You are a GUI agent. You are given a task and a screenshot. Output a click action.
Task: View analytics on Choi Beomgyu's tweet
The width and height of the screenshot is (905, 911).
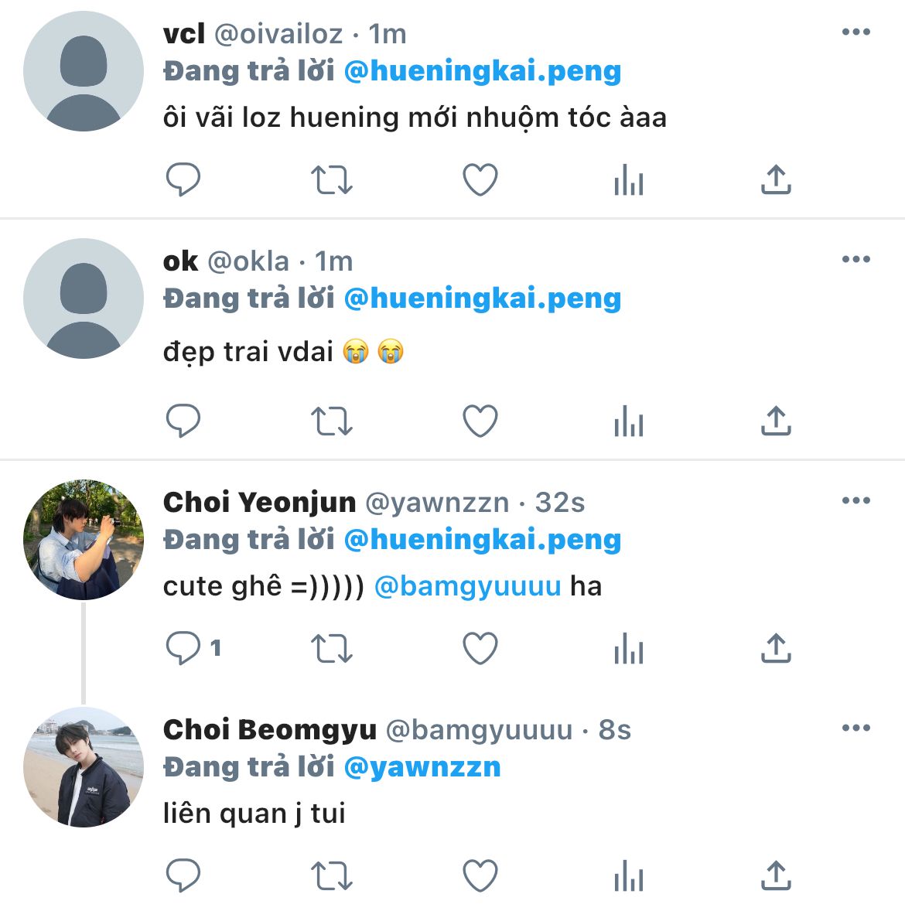coord(628,875)
